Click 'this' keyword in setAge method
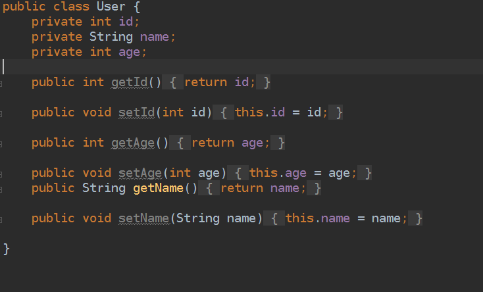Viewport: 483px width, 292px height. pos(263,173)
